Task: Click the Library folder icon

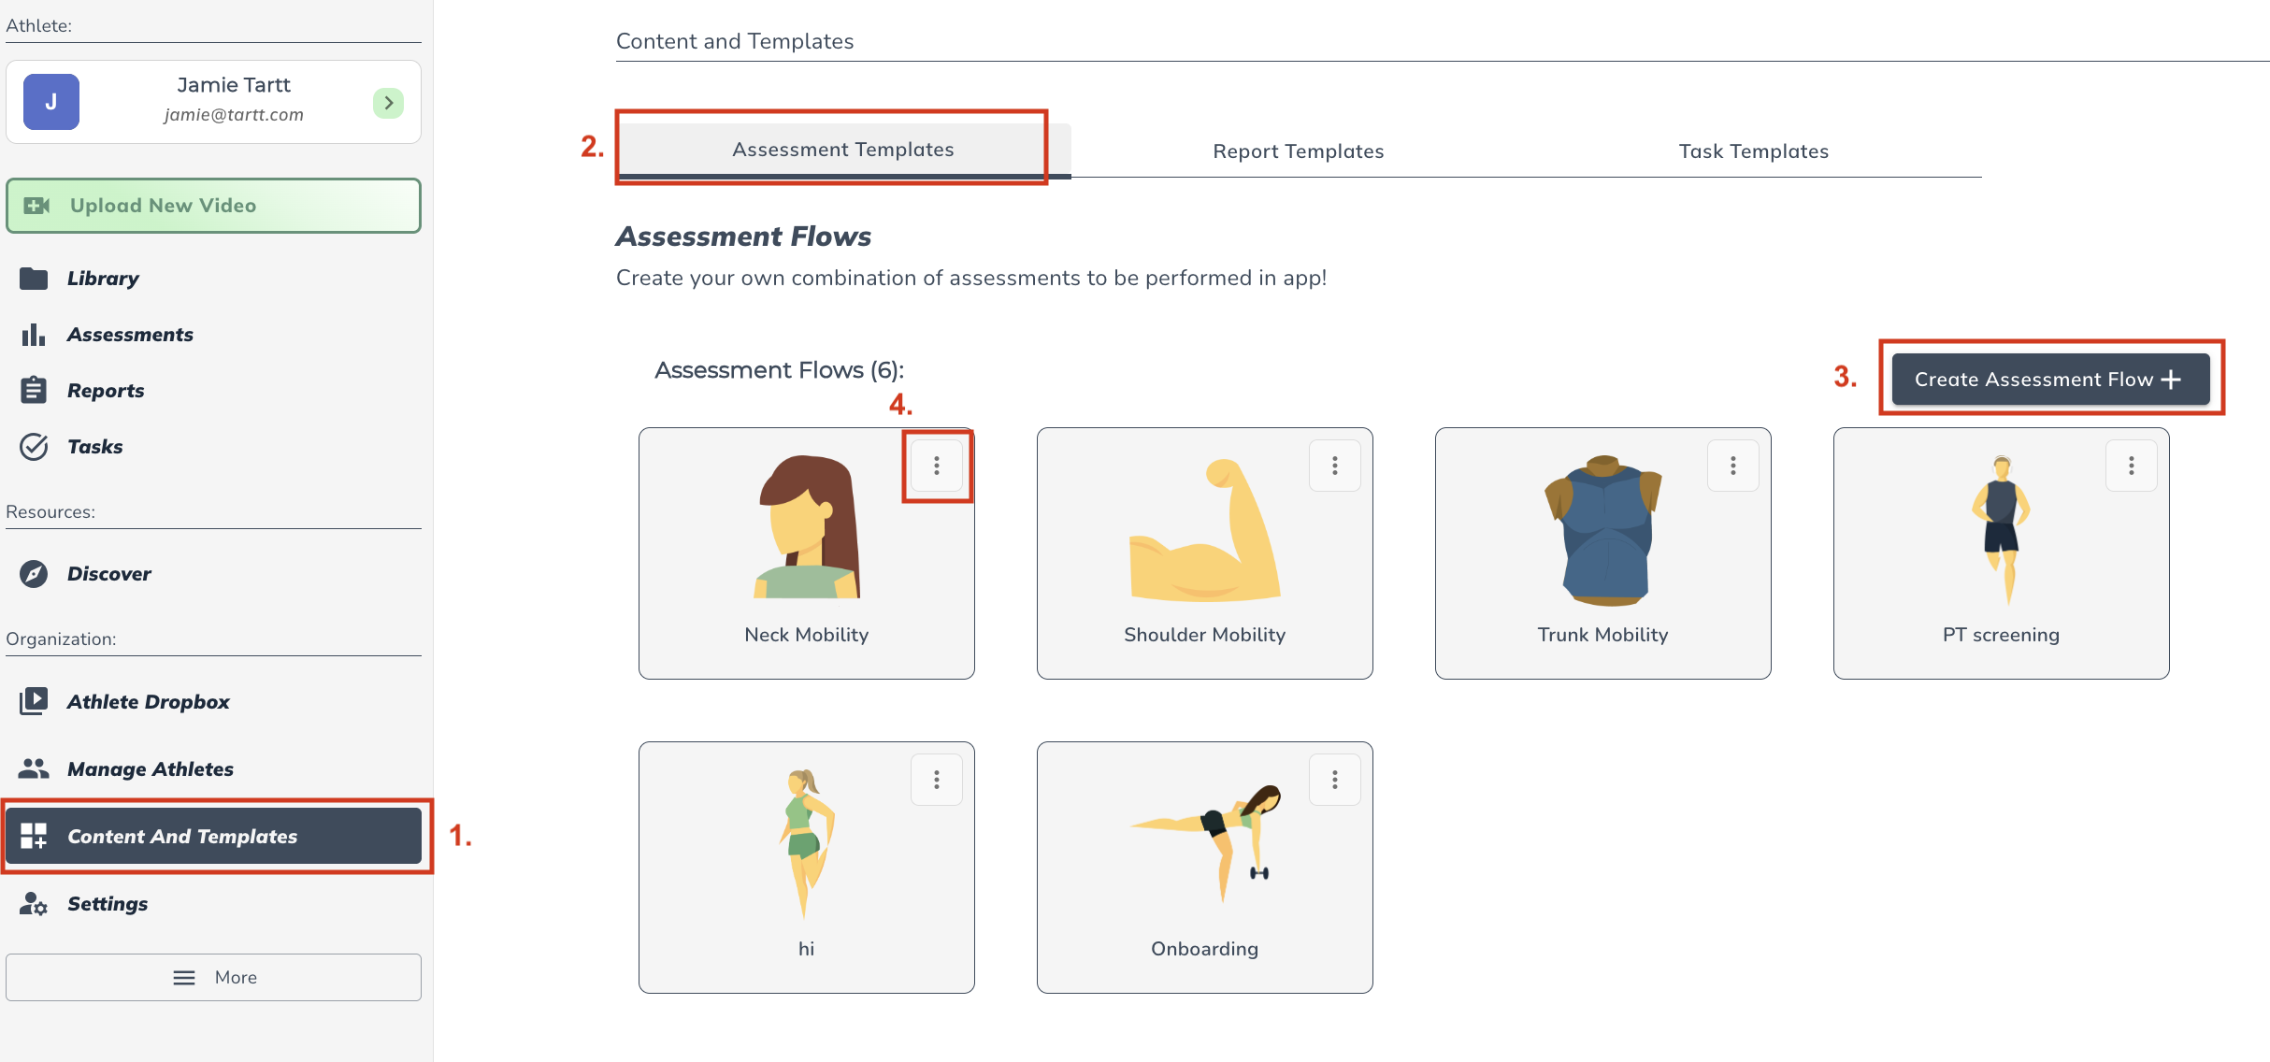Action: 34,279
